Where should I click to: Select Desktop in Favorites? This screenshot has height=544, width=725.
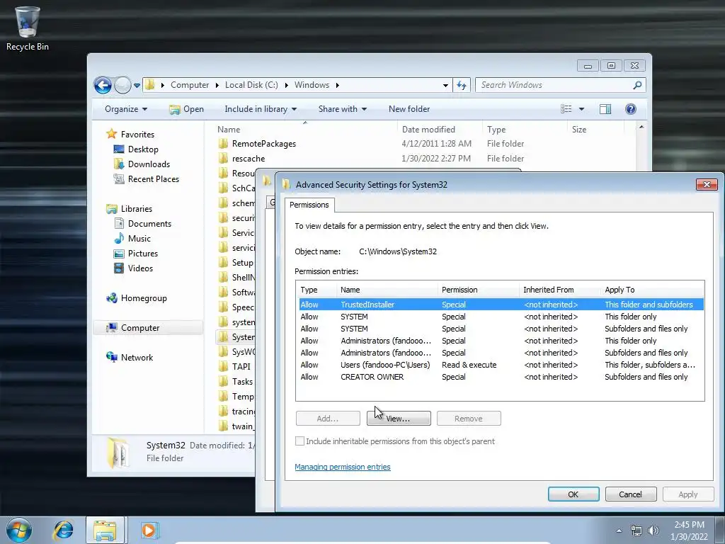tap(143, 149)
